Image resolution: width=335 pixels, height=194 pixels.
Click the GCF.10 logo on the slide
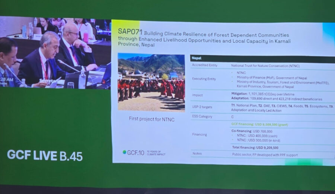tap(144, 153)
